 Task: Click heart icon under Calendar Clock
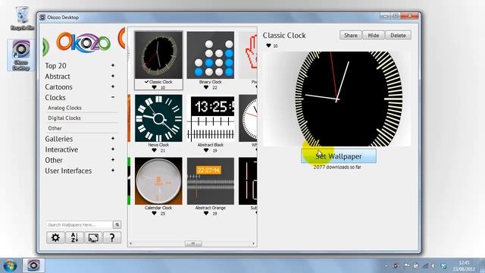154,213
